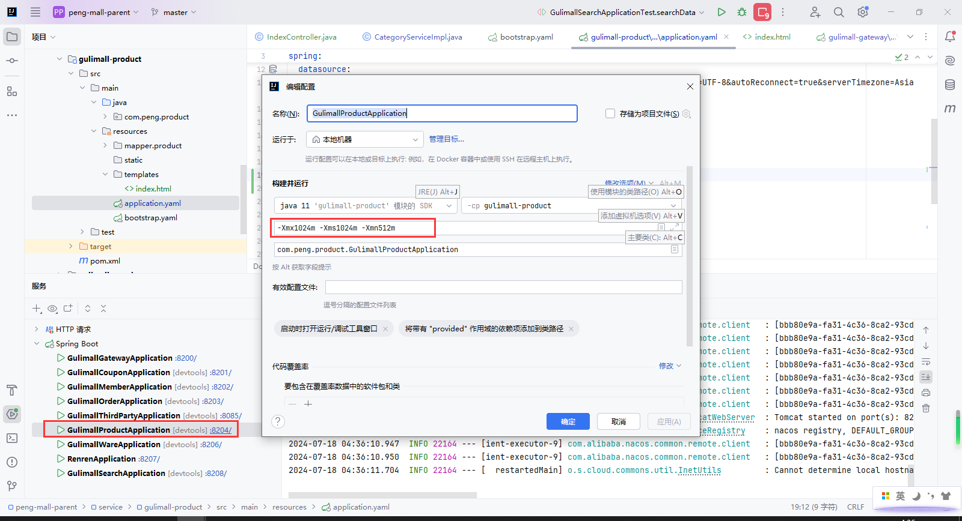Stop the running process red button
The image size is (962, 521).
click(x=762, y=12)
